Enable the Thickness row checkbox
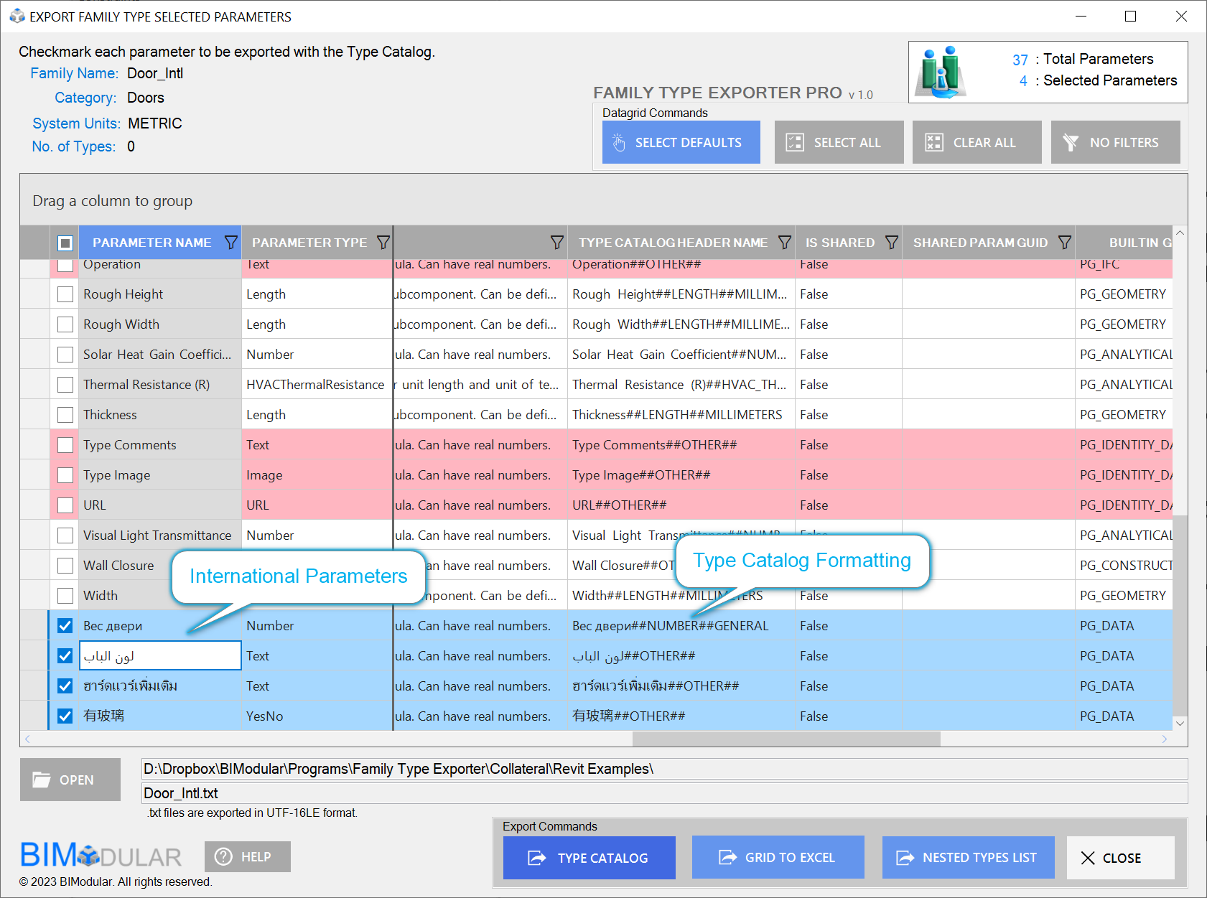This screenshot has width=1207, height=898. (x=65, y=415)
